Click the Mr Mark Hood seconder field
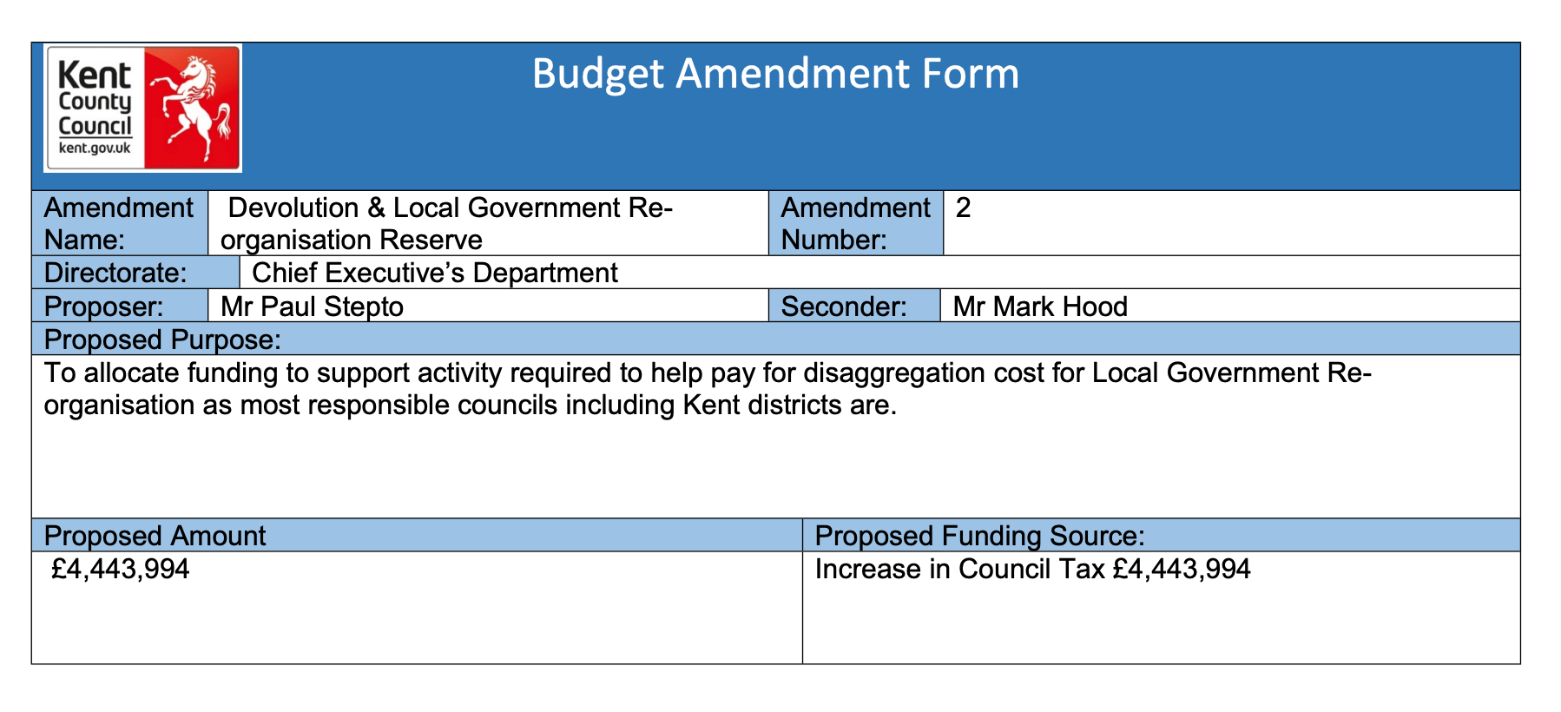 1040,307
